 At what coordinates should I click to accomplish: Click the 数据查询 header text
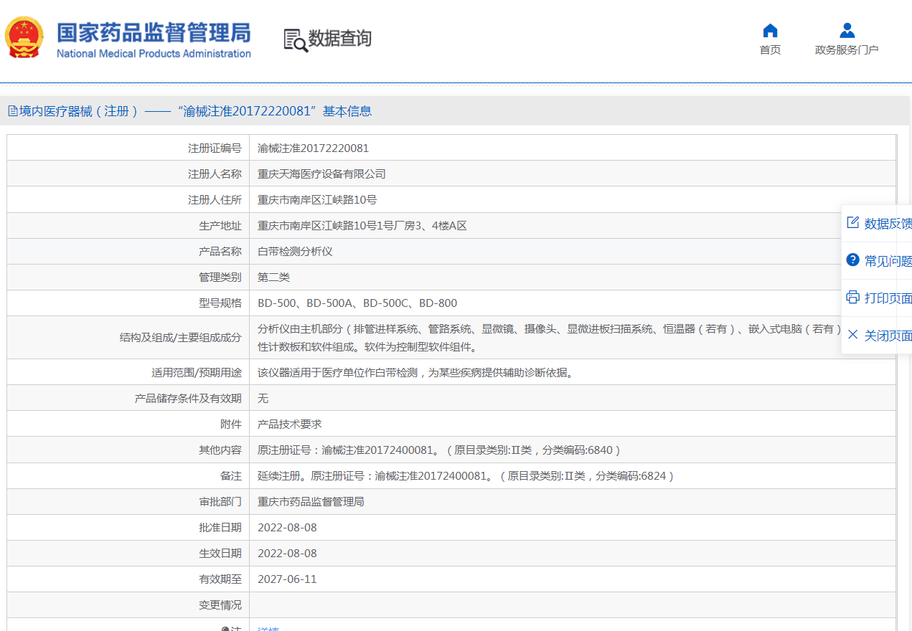(340, 38)
